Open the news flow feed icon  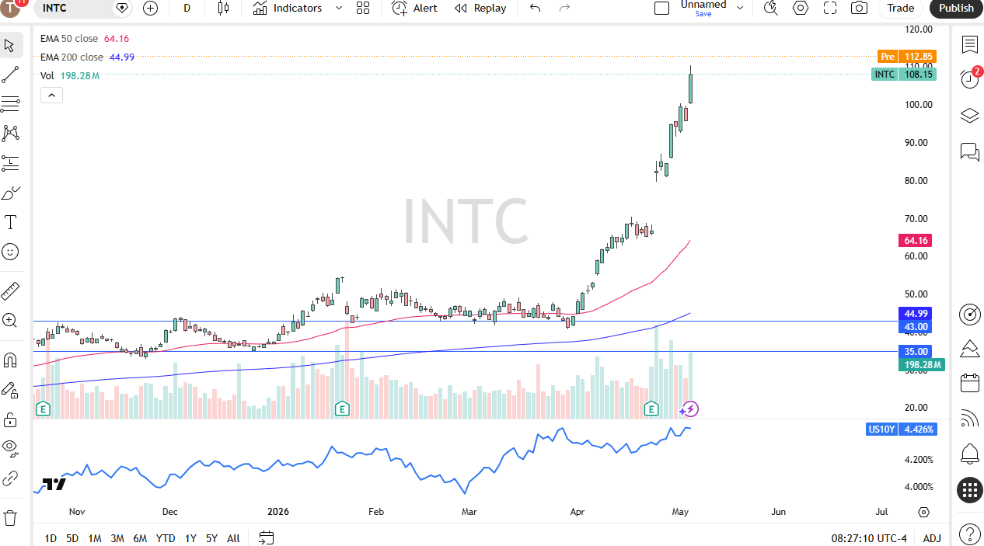tap(969, 419)
